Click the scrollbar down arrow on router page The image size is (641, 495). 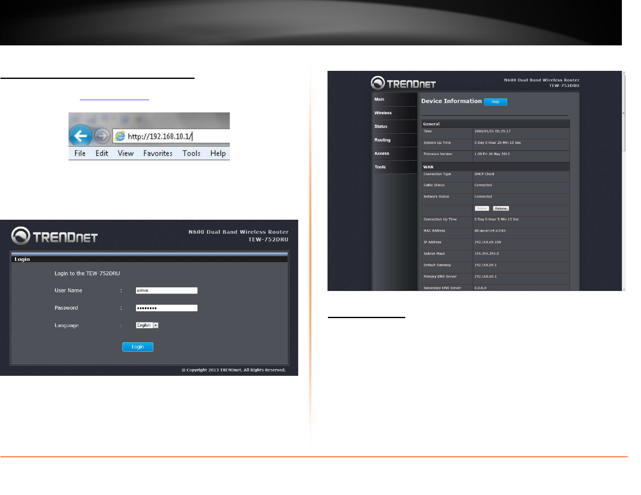click(x=624, y=289)
